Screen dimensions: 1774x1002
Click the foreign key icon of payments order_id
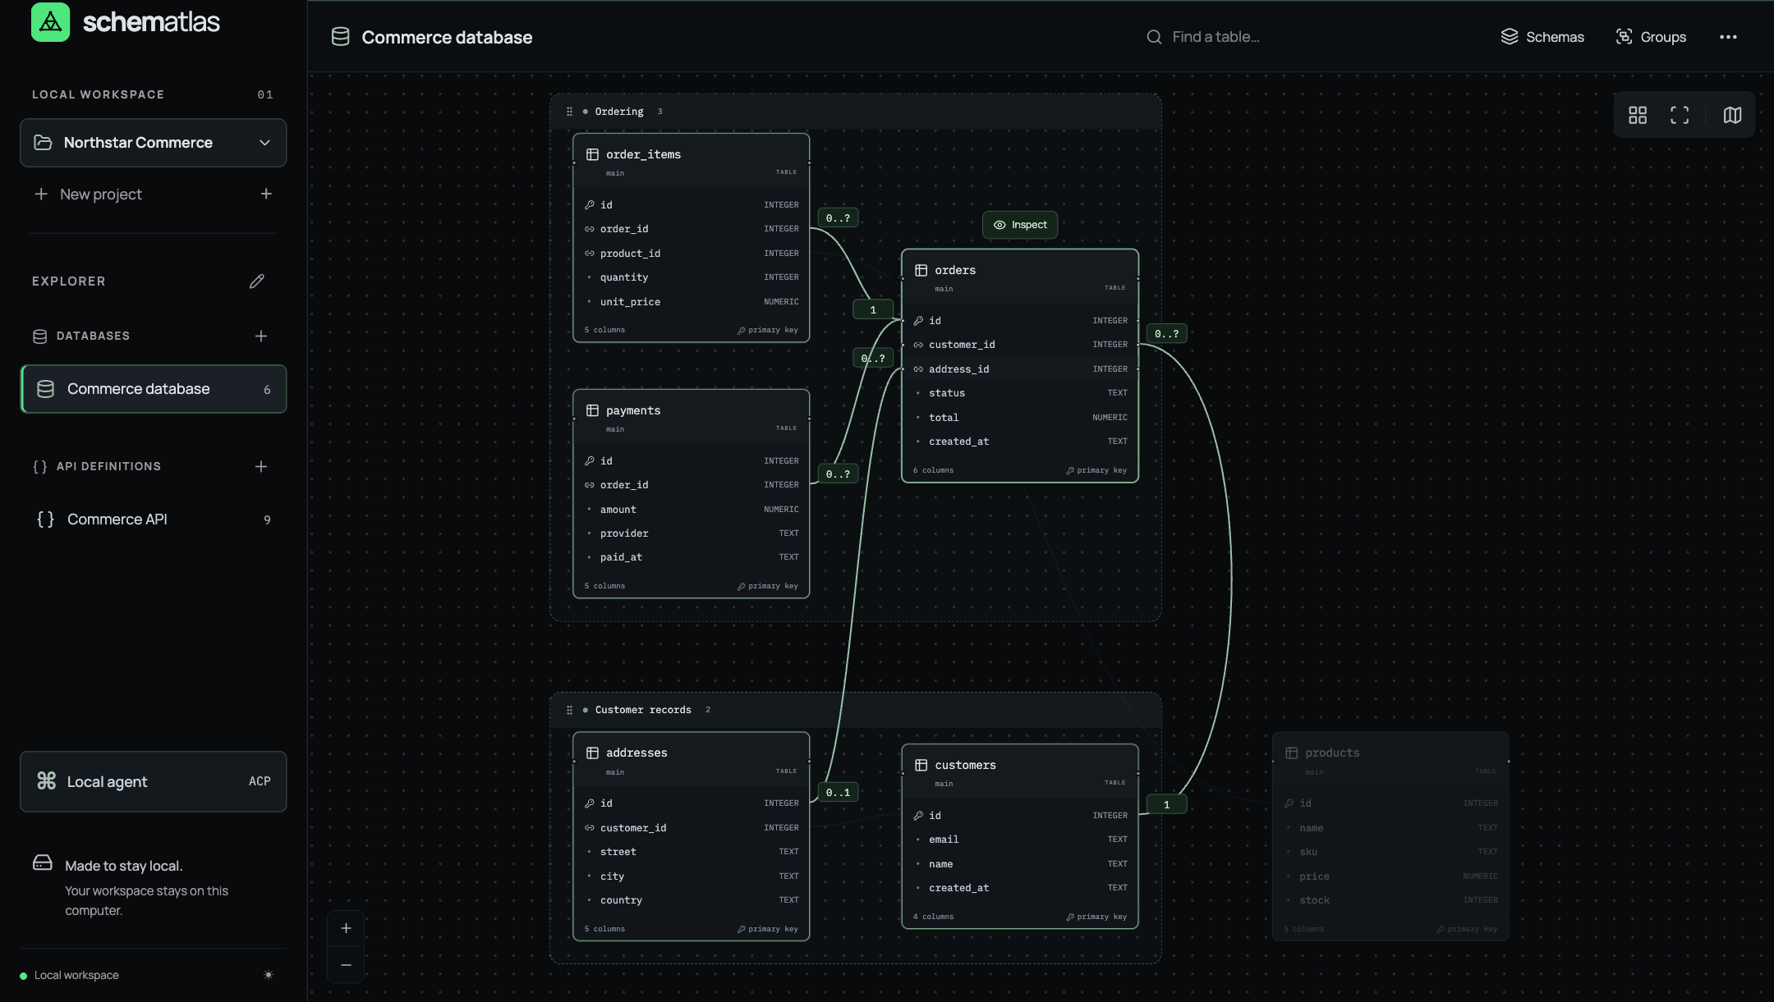pyautogui.click(x=589, y=485)
